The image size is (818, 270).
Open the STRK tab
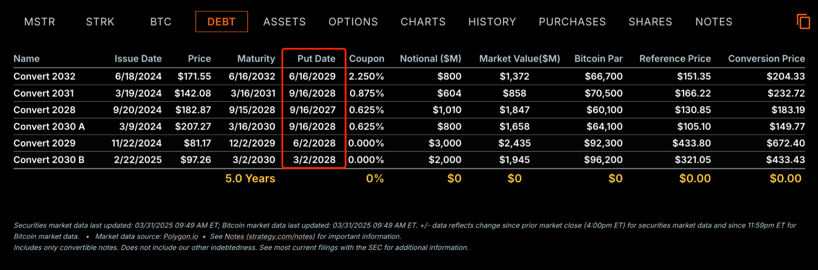[100, 22]
